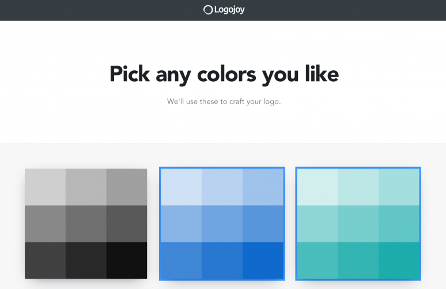Deselect the teal color palette
Screen dimensions: 446x289
click(358, 223)
